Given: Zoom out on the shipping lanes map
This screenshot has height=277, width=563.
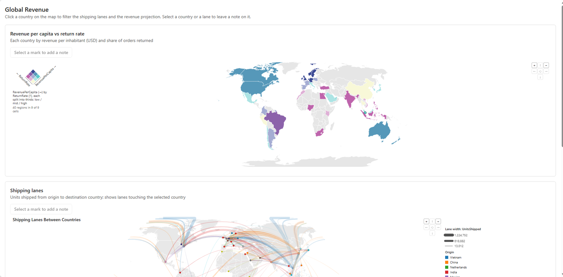Looking at the screenshot, I should (438, 222).
